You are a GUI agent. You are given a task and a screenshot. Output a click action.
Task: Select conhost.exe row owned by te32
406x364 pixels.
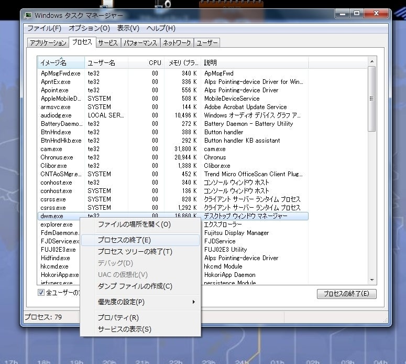click(173, 183)
